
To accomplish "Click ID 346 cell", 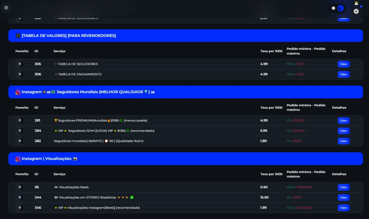I will pos(38,208).
